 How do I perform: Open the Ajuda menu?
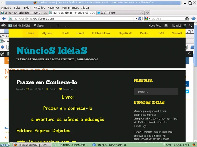pos(85,7)
